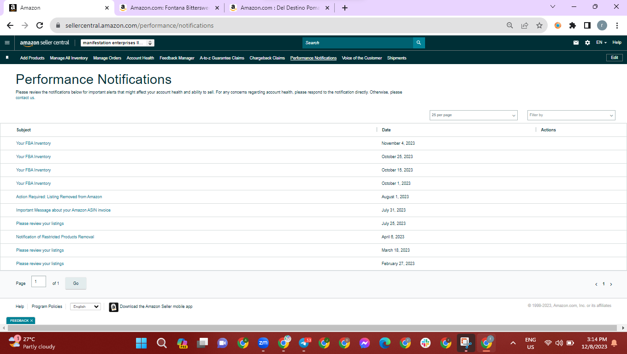Click the Go button beside the page number

(x=76, y=283)
